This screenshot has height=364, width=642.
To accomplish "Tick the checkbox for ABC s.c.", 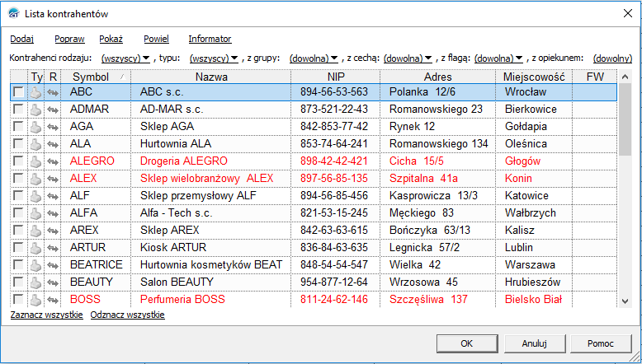I will pos(18,92).
